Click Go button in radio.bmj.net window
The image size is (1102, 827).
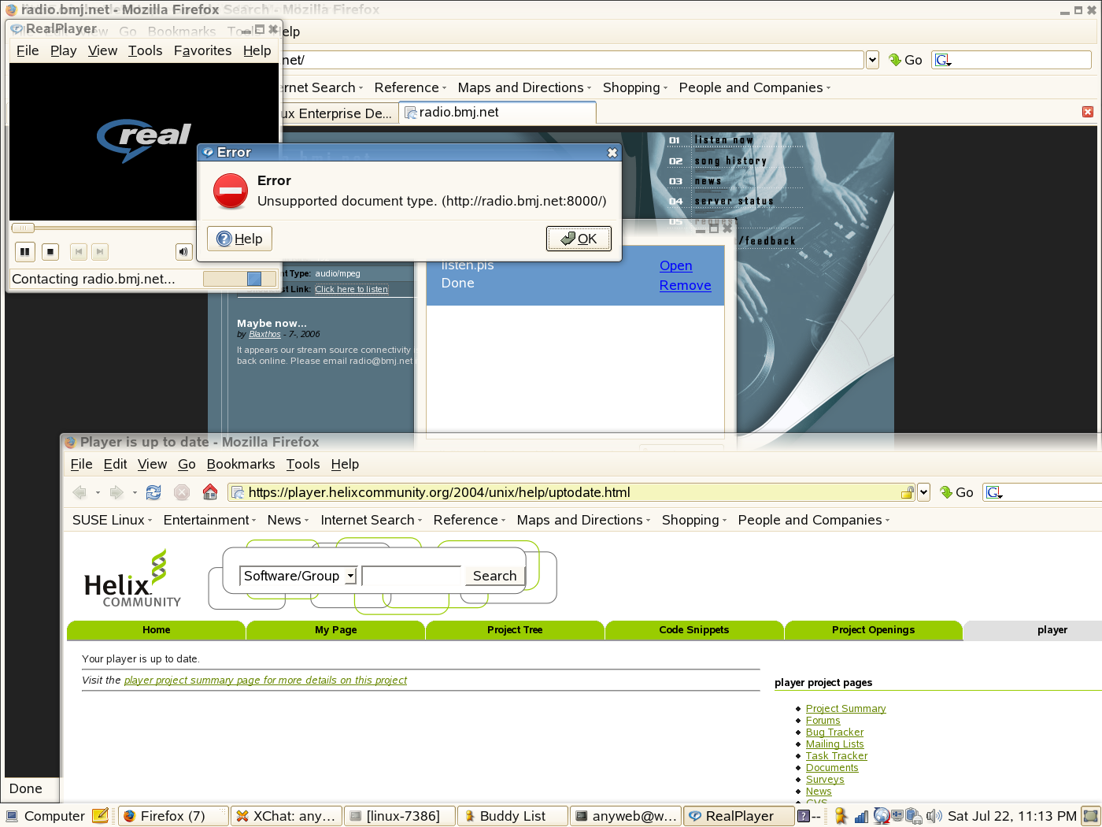pyautogui.click(x=905, y=60)
